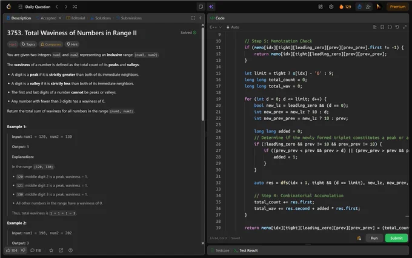Close the Accepted tab

pos(60,18)
